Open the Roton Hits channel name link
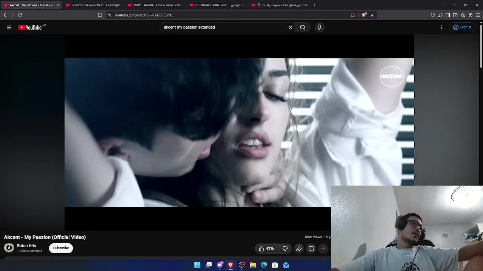Screen dimensions: 483x271 (26, 246)
